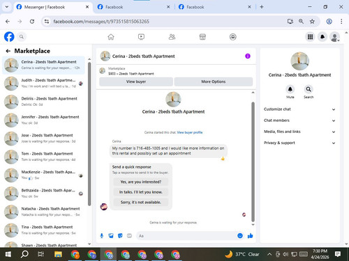Image resolution: width=349 pixels, height=261 pixels.
Task: Open Jennifer's apartment conversation
Action: click(x=44, y=120)
